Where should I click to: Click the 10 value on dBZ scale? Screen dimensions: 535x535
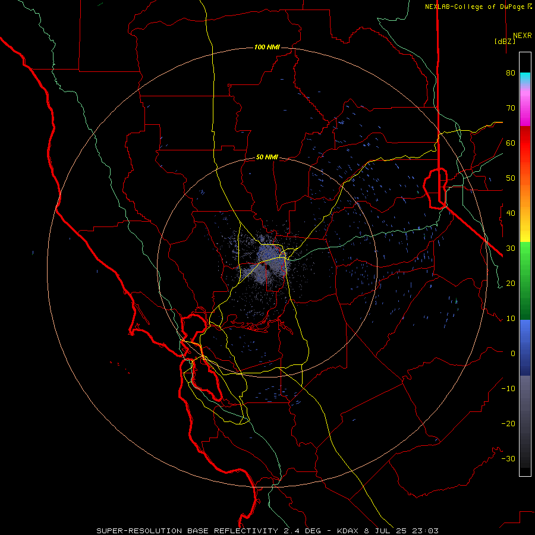[x=511, y=319]
